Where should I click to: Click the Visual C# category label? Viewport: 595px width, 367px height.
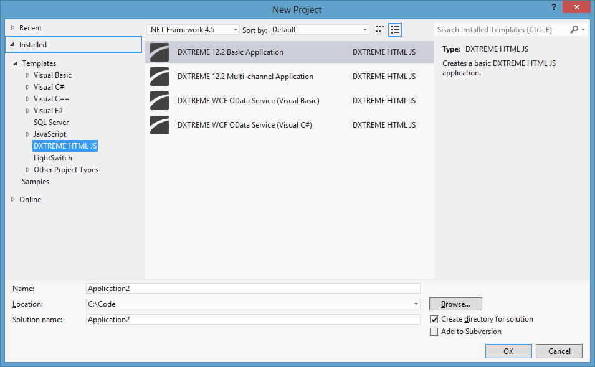point(49,87)
